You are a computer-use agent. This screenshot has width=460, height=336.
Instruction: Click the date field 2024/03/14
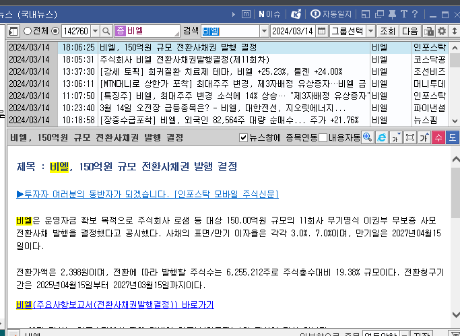pos(293,31)
